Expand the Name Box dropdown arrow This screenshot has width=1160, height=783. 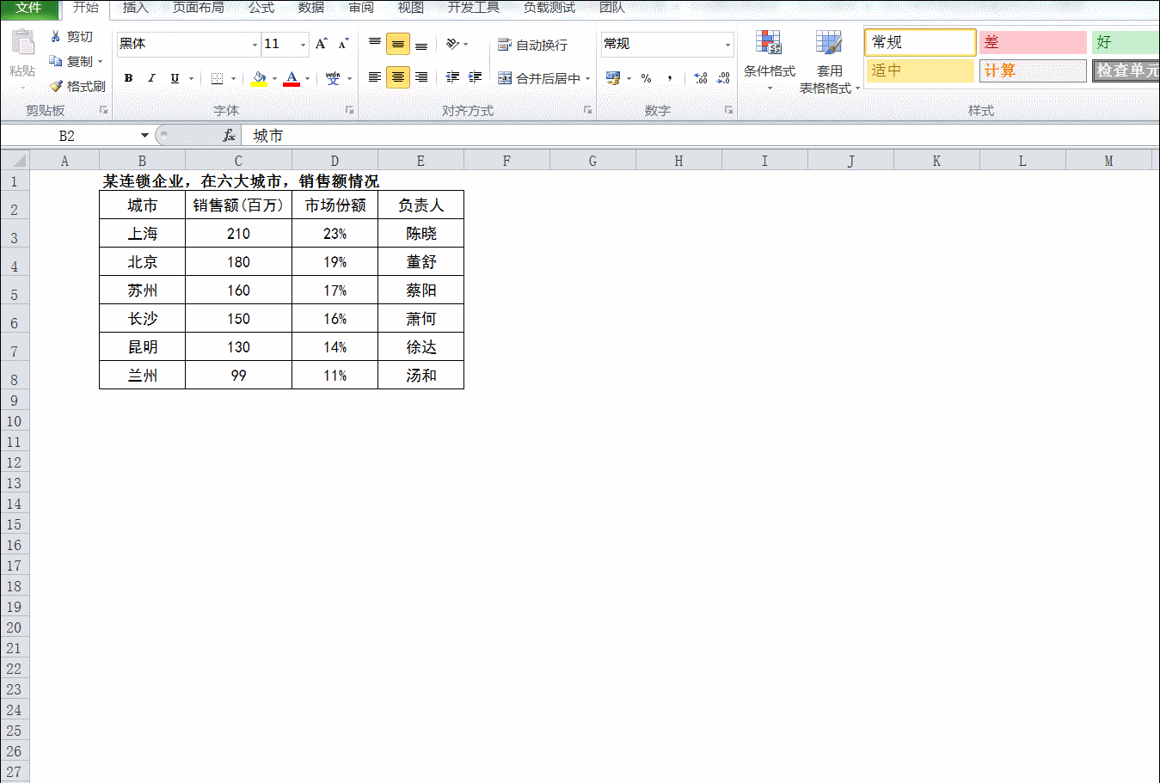tap(144, 136)
